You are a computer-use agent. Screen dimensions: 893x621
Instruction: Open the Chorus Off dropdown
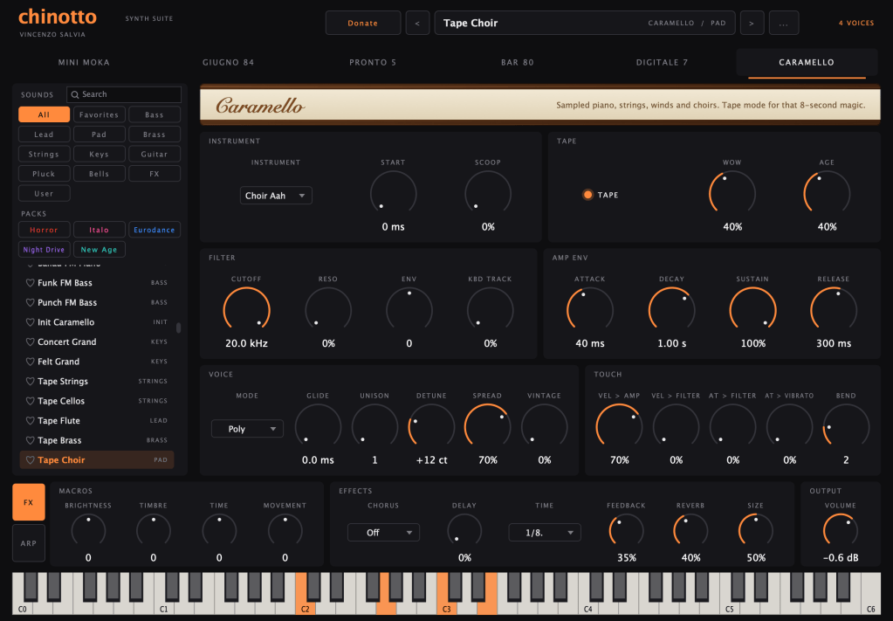click(383, 533)
